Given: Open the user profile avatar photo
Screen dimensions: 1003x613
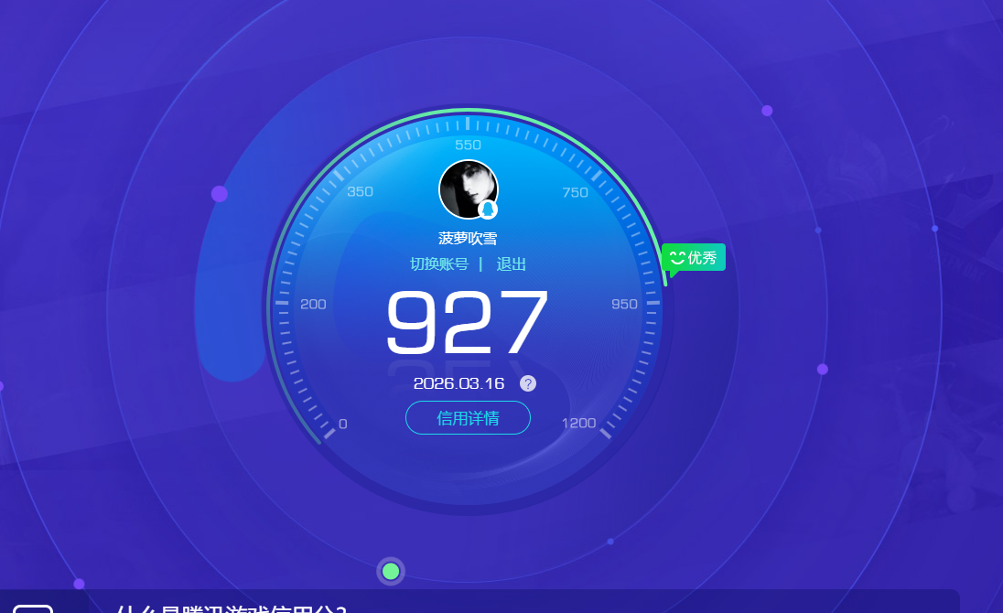Looking at the screenshot, I should [468, 188].
